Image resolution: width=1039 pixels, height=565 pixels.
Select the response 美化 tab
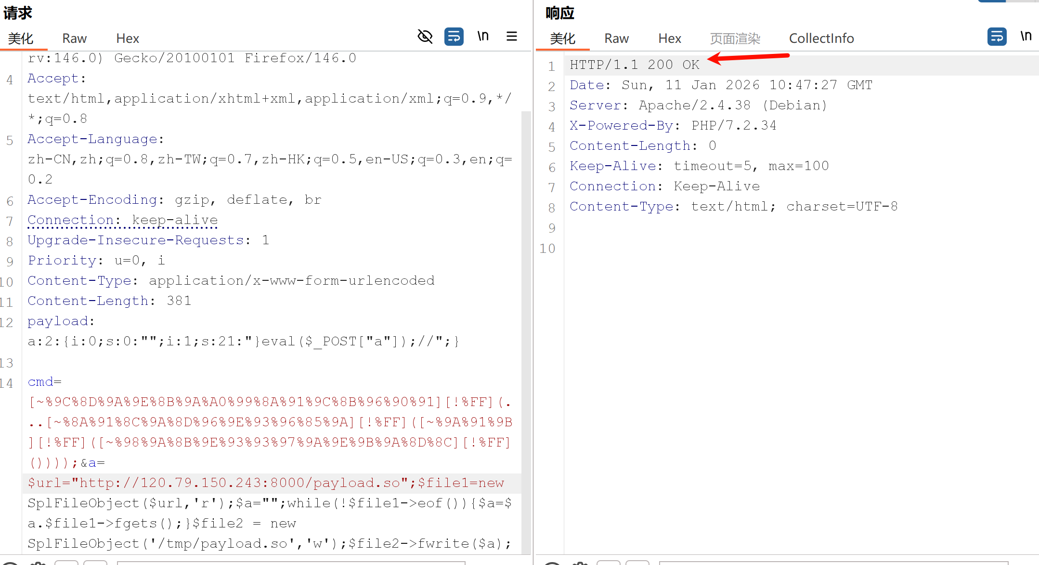[562, 39]
